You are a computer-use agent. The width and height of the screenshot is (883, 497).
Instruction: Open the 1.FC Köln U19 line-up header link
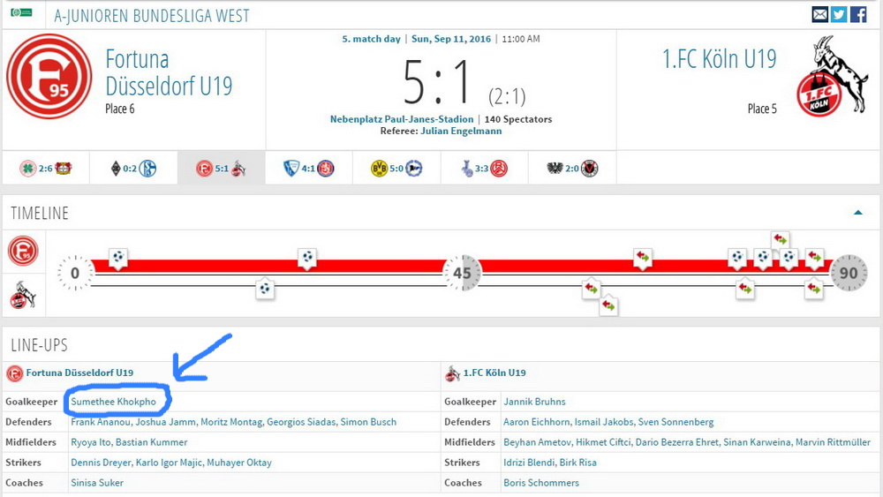pos(494,373)
